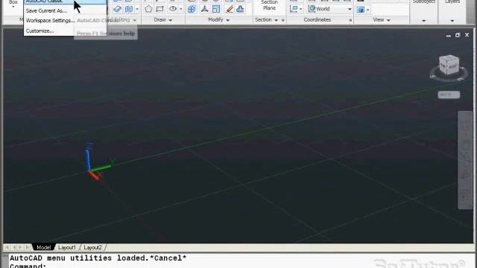This screenshot has height=268, width=477.
Task: Open the arrow beside the ellipse icon
Action: 180,9
